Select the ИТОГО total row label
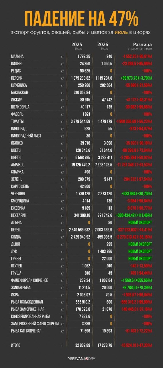 [15, 345]
